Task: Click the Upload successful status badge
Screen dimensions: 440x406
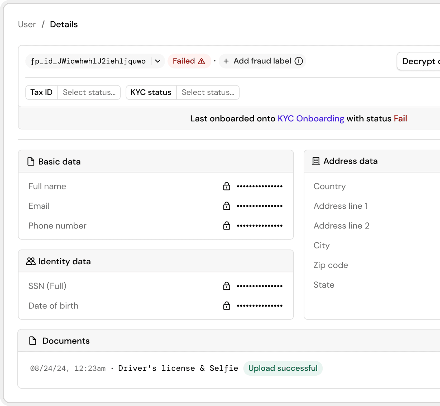Action: (283, 368)
